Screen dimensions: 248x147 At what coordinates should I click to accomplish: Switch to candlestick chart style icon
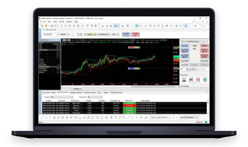(x=137, y=26)
